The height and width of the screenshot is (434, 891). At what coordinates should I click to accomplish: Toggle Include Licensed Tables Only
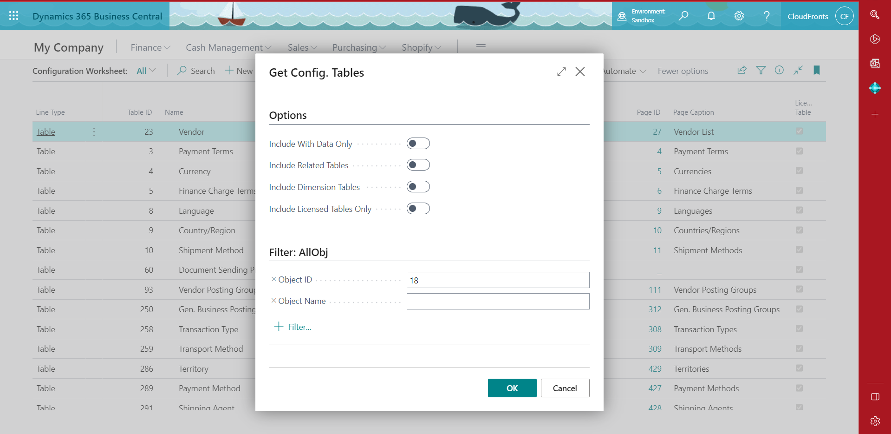coord(418,209)
